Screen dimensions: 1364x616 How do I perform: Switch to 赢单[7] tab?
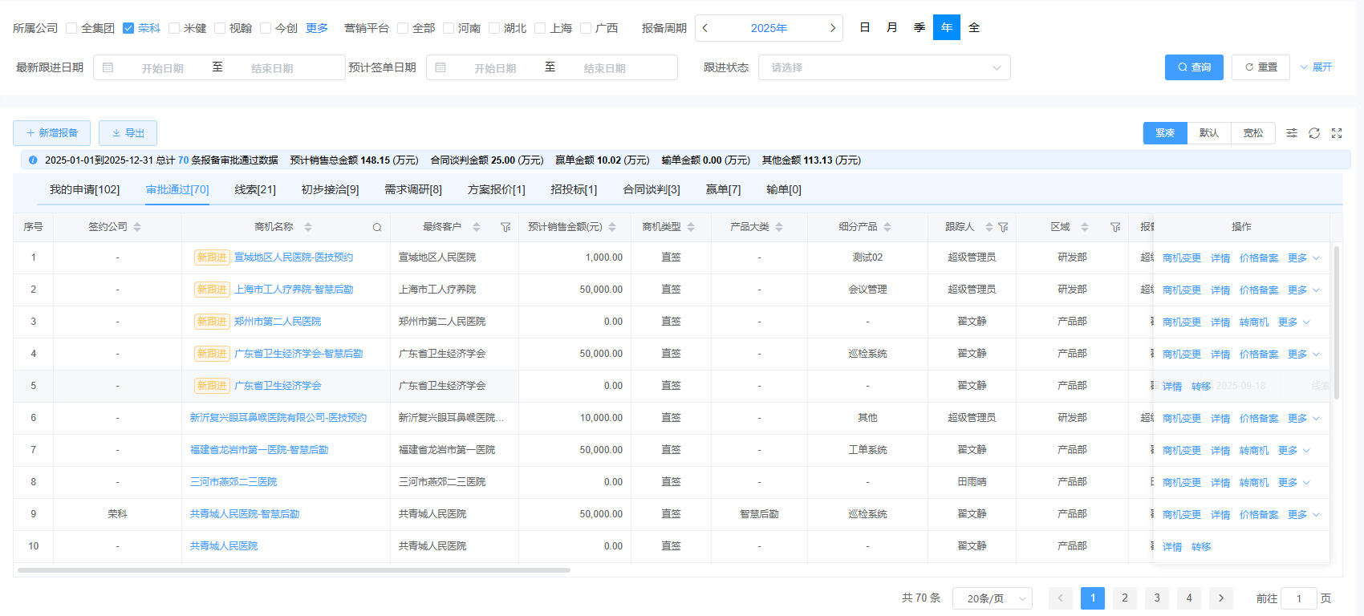(x=723, y=190)
